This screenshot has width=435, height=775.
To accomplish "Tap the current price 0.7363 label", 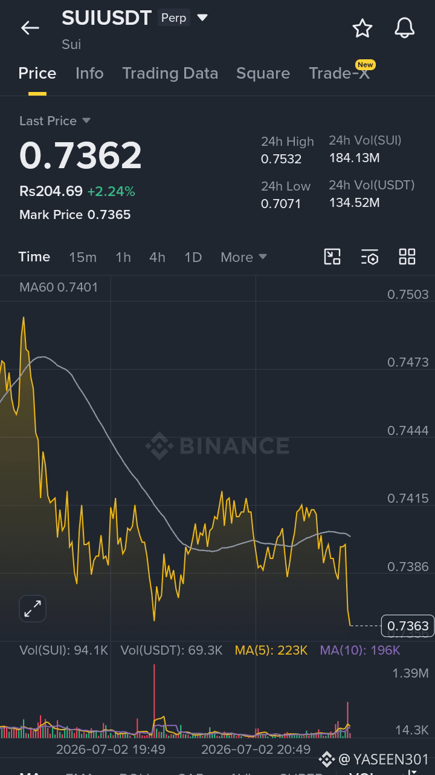I will pyautogui.click(x=408, y=626).
